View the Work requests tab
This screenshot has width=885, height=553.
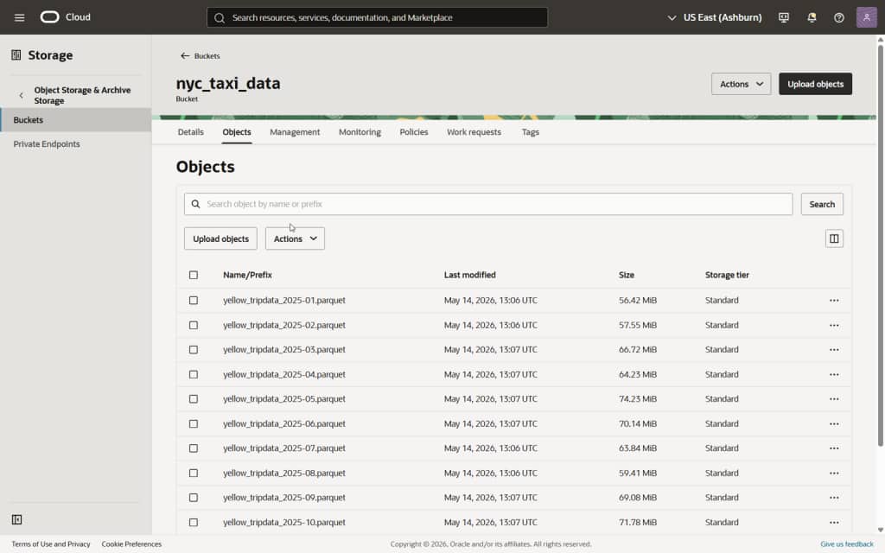(474, 132)
